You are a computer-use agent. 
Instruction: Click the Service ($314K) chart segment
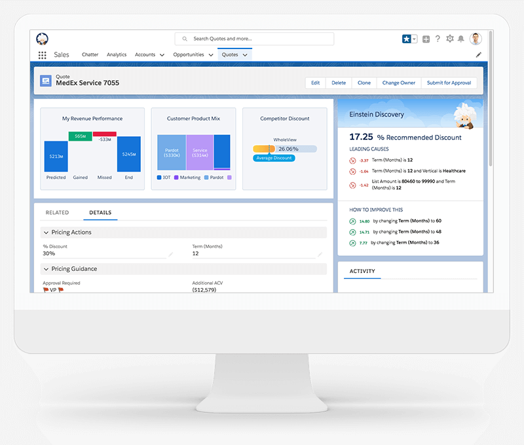(x=200, y=152)
